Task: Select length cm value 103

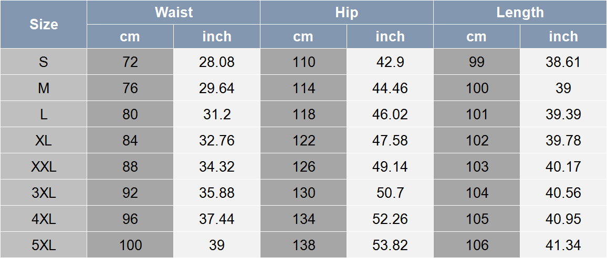Action: click(x=477, y=166)
